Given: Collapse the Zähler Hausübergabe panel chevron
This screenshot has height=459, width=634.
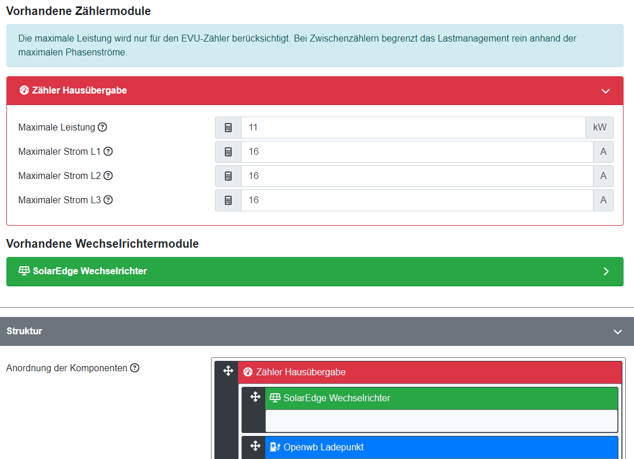Looking at the screenshot, I should point(605,91).
